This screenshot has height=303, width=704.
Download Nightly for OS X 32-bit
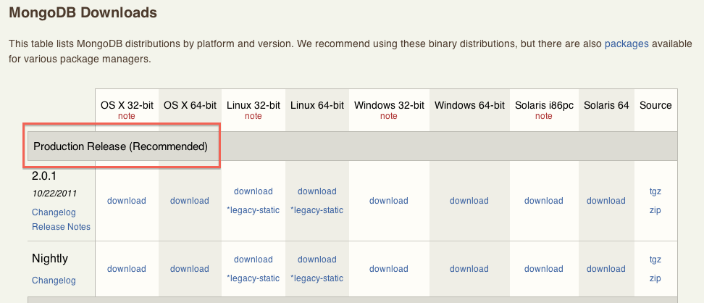pos(127,269)
